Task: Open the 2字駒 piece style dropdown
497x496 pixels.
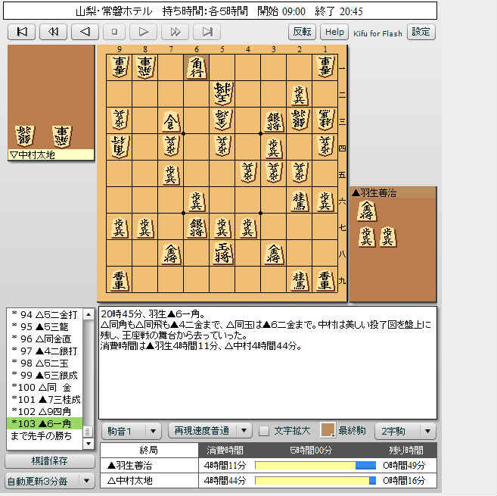Action: coord(405,431)
